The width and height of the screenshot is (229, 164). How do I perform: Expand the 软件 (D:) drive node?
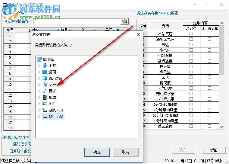click(39, 117)
